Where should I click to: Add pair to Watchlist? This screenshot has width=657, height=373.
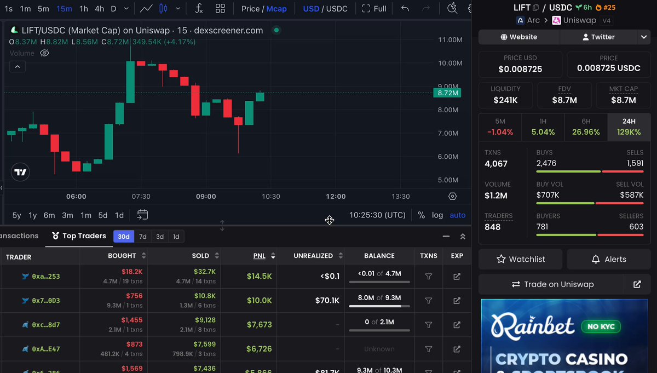tap(520, 259)
